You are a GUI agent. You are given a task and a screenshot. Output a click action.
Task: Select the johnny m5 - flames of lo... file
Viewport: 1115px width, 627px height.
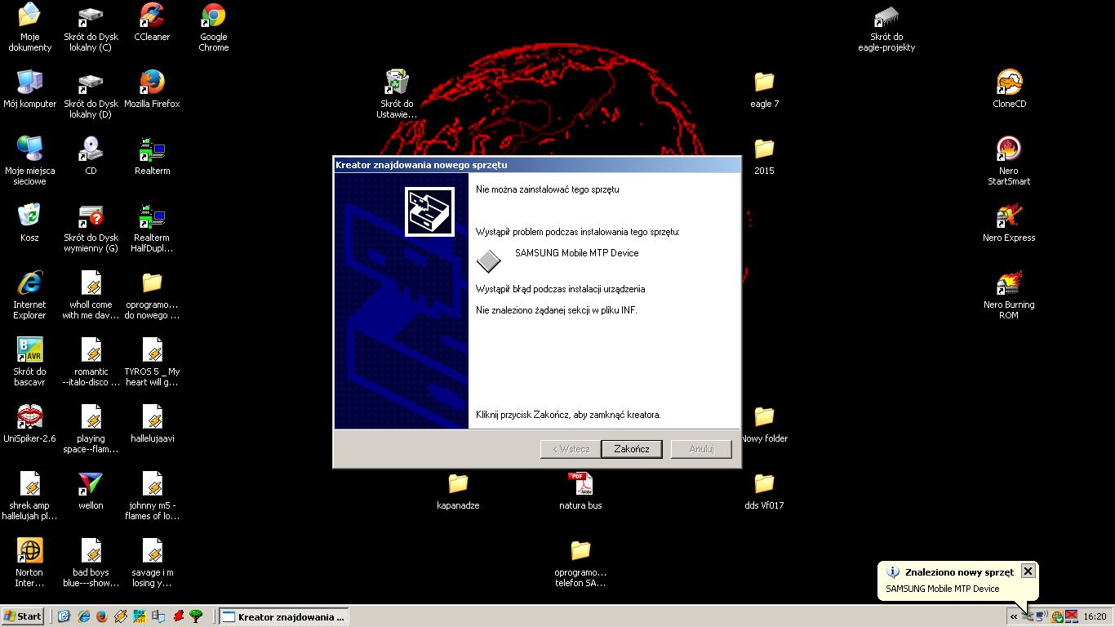152,496
